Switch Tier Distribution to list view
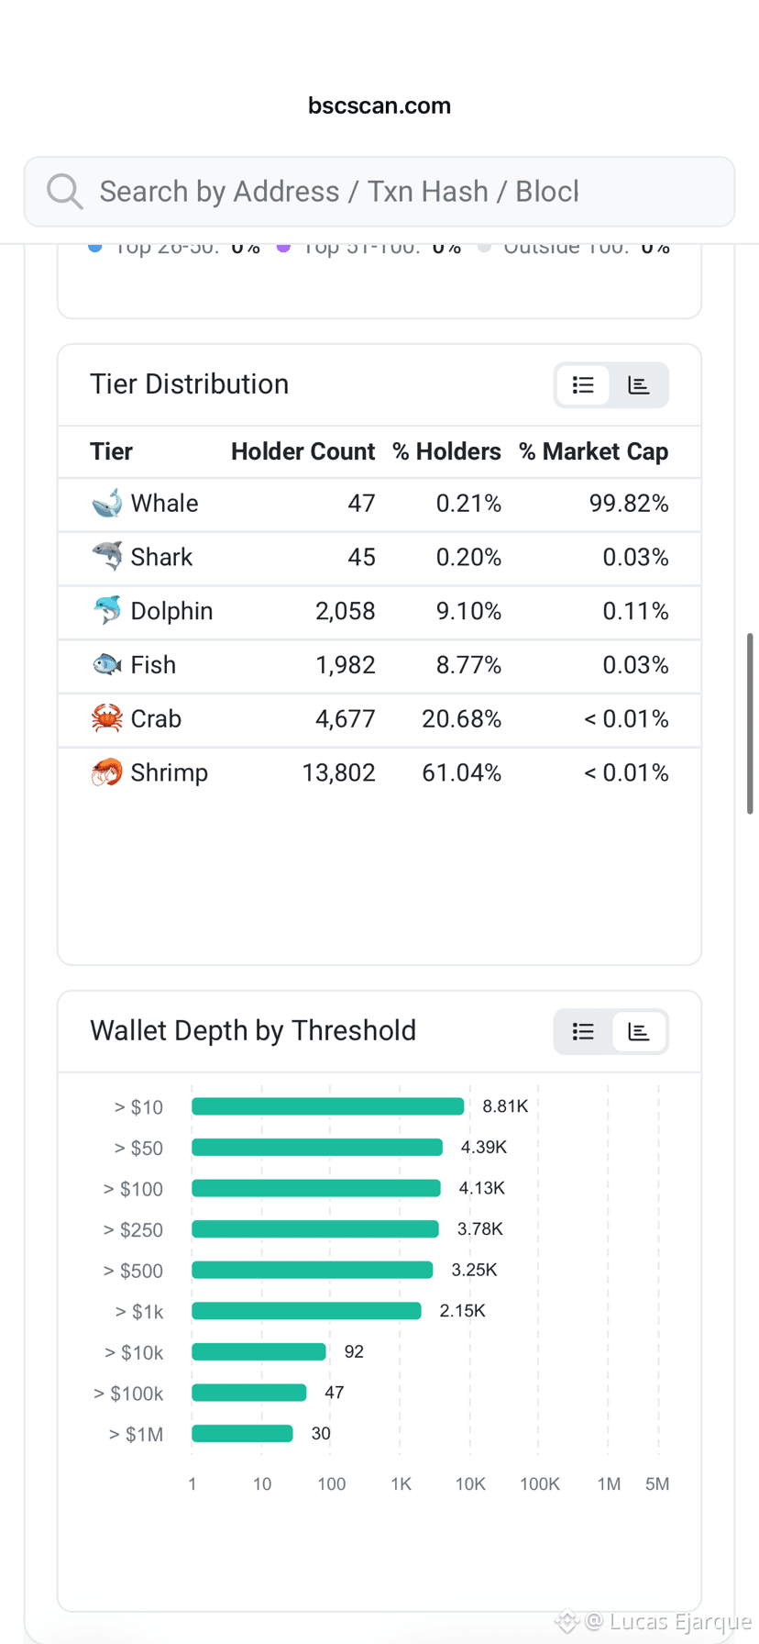759x1644 pixels. point(583,385)
